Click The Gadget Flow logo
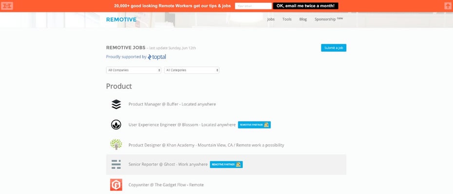The height and width of the screenshot is (194, 453). (116, 185)
